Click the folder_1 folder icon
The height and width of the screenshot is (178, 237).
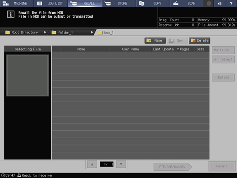[54, 33]
